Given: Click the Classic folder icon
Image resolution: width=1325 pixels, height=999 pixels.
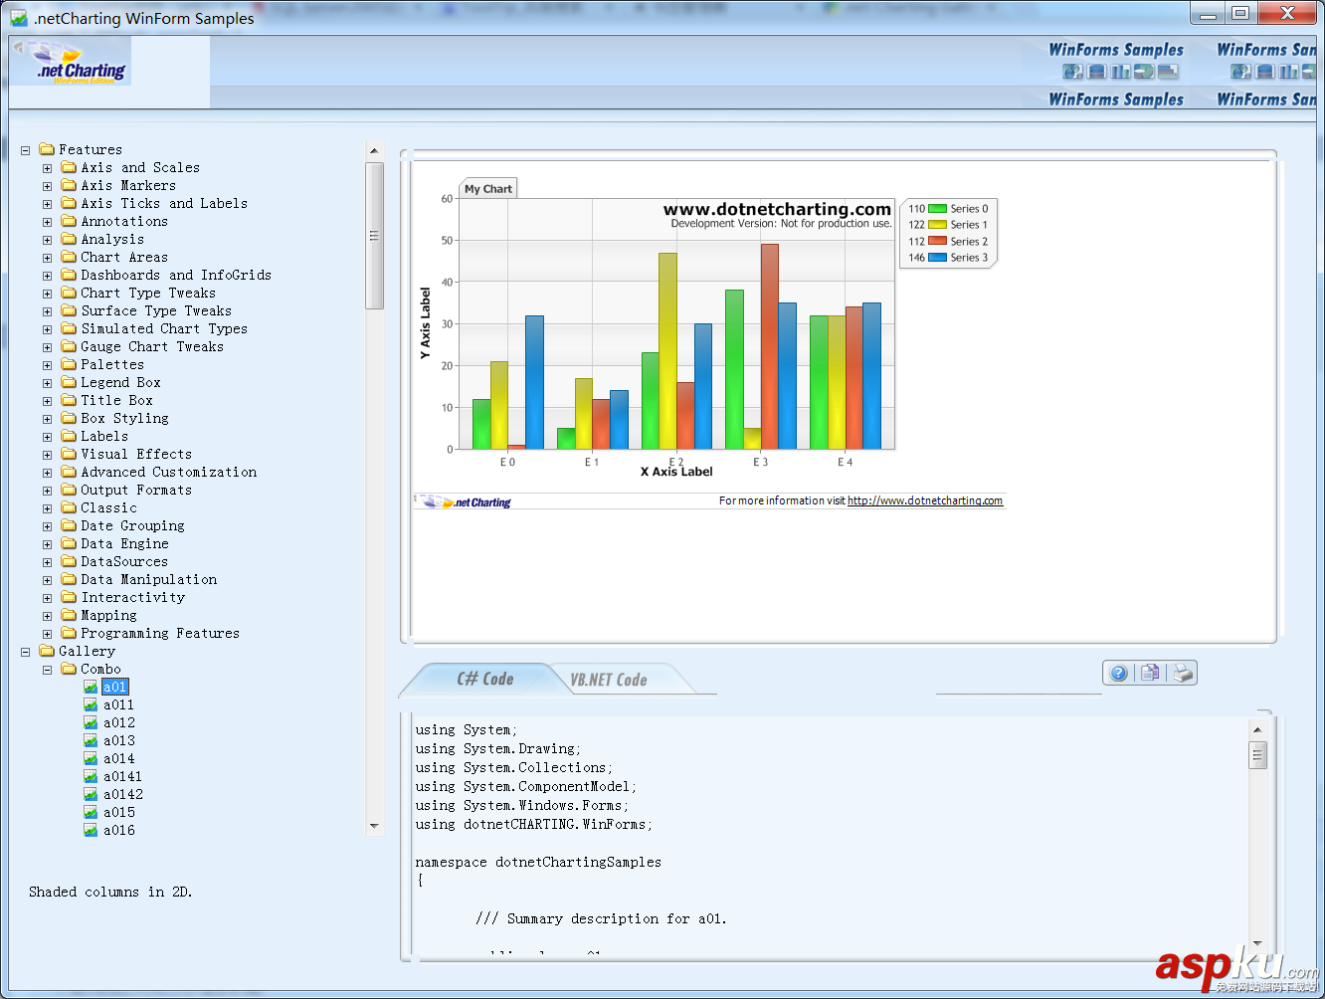Looking at the screenshot, I should click(x=69, y=507).
